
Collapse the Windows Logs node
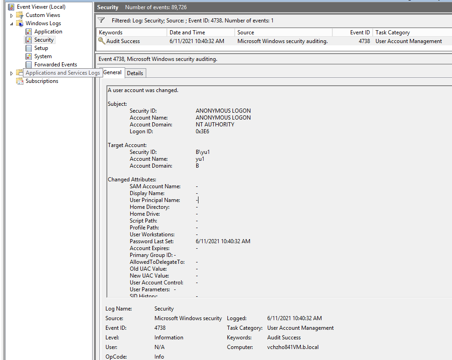[11, 24]
